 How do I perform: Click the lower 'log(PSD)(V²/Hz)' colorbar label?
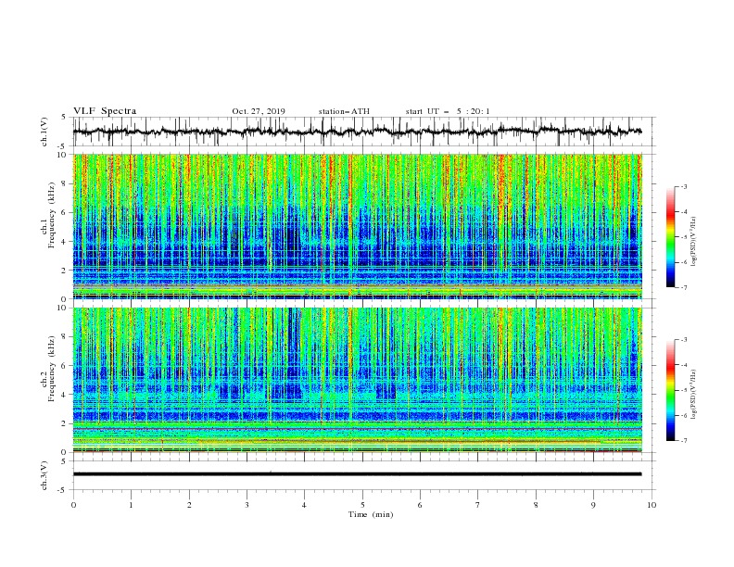pos(693,395)
